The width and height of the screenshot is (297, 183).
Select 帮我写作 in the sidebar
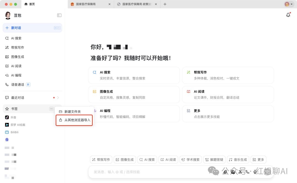coord(32,47)
